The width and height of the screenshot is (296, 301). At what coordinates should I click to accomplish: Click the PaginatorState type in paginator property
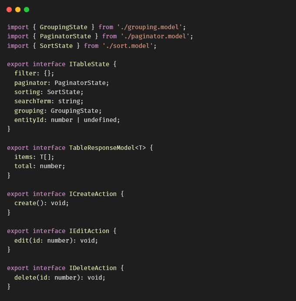[x=80, y=83]
